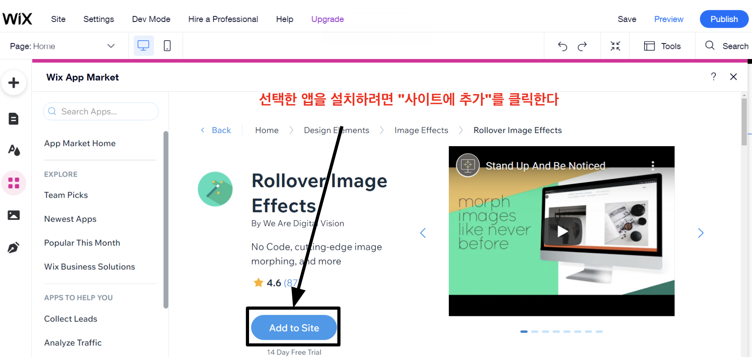The width and height of the screenshot is (752, 357).
Task: Open Hire a Professional menu
Action: pyautogui.click(x=223, y=19)
